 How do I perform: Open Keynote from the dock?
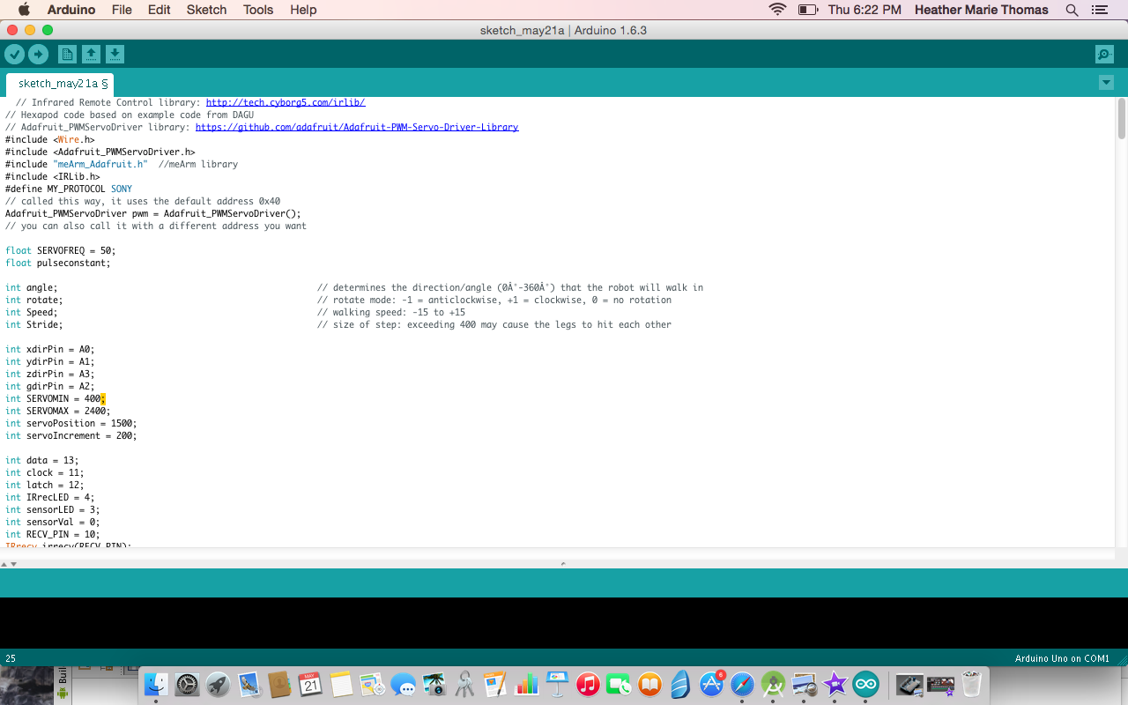click(x=557, y=684)
